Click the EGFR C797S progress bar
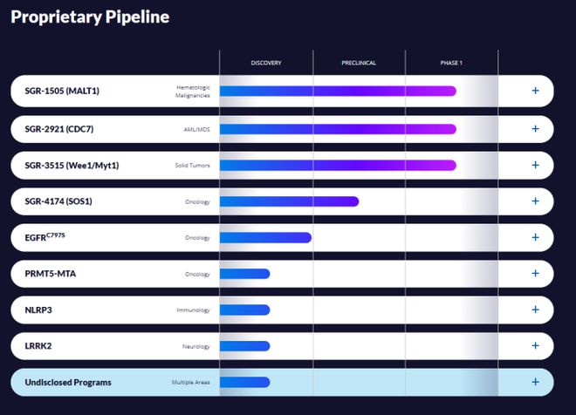576x415 pixels. pyautogui.click(x=265, y=237)
